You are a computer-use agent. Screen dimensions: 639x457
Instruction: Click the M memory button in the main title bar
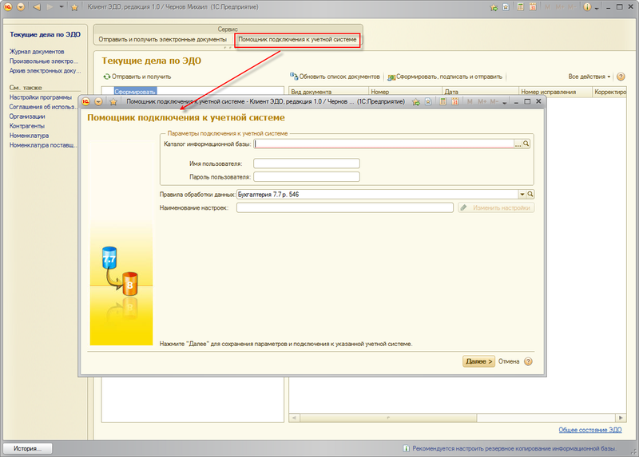tap(547, 7)
